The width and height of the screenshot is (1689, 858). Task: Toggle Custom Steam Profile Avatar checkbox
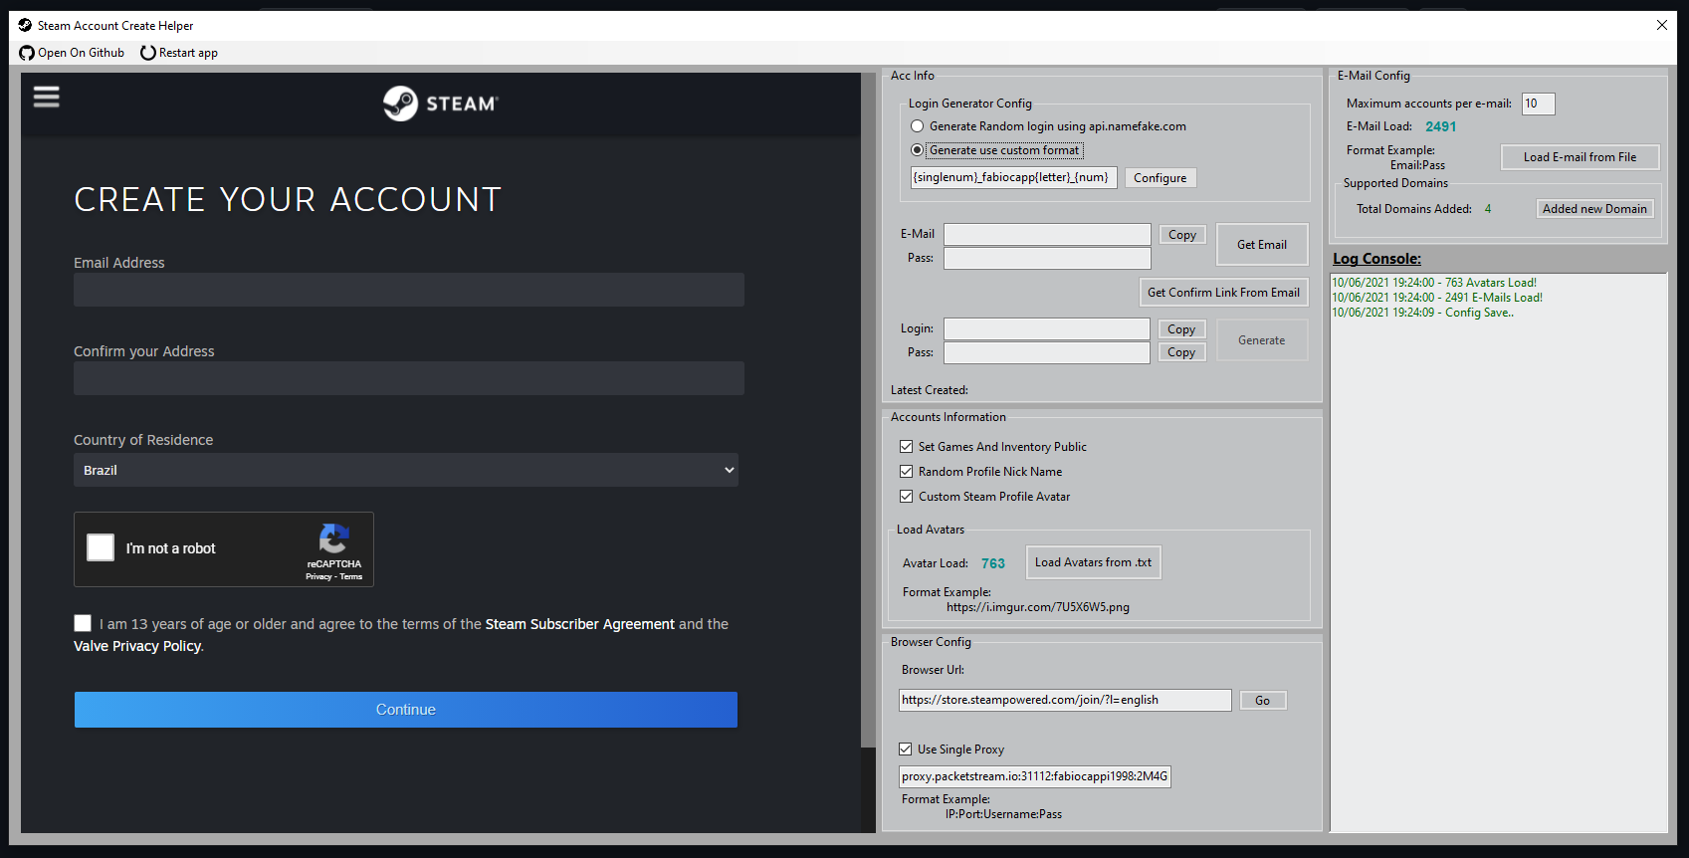point(906,497)
